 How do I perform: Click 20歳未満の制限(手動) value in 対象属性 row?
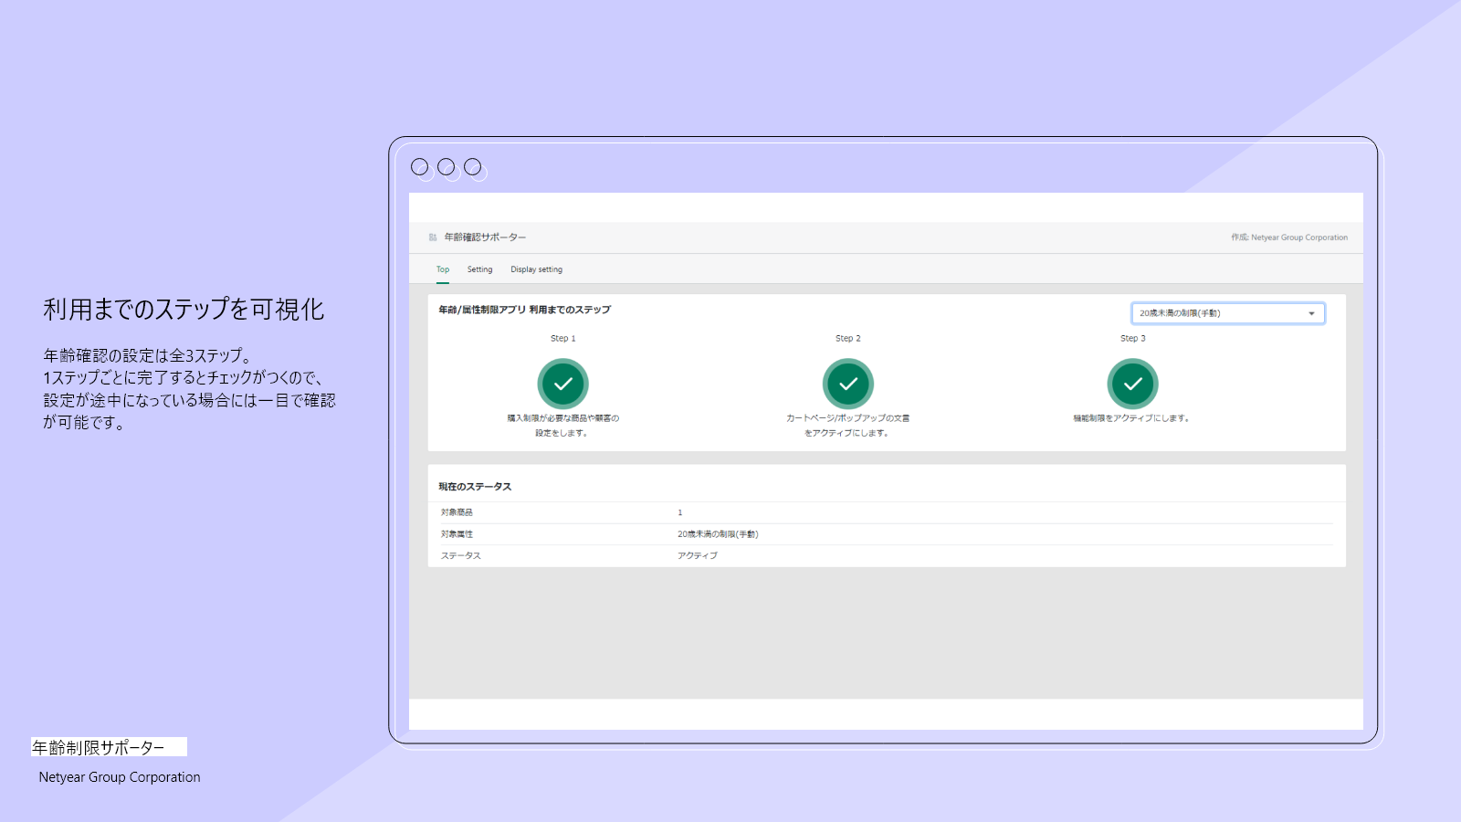[x=718, y=534]
